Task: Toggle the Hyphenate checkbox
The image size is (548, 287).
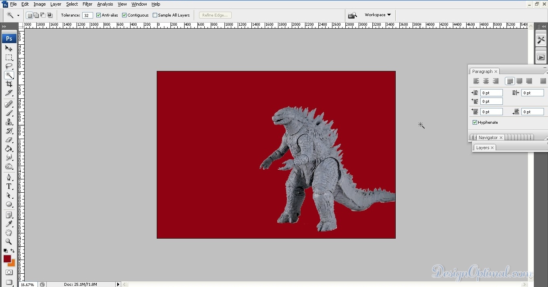Action: (475, 123)
